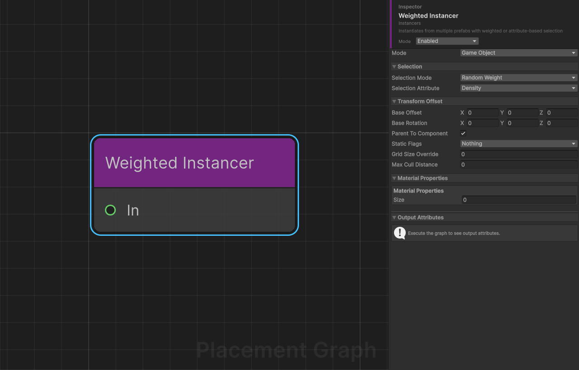Viewport: 579px width, 370px height.
Task: Click the Max Cull Distance field
Action: coord(519,164)
